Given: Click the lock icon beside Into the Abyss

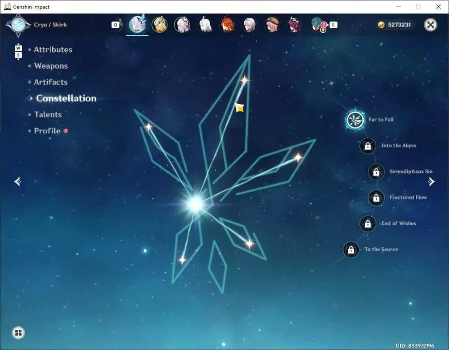Looking at the screenshot, I should coord(368,146).
